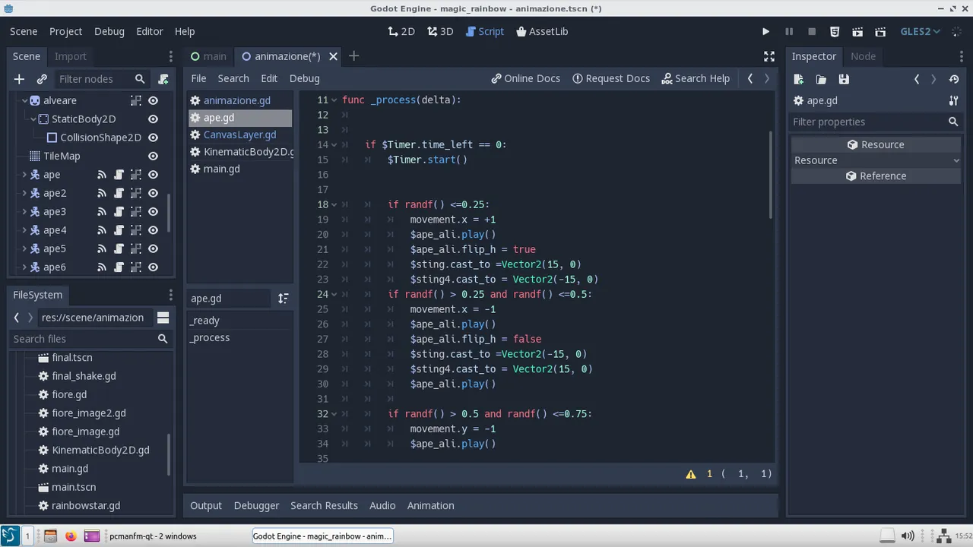Open the Animation bottom panel
973x547 pixels.
(430, 505)
